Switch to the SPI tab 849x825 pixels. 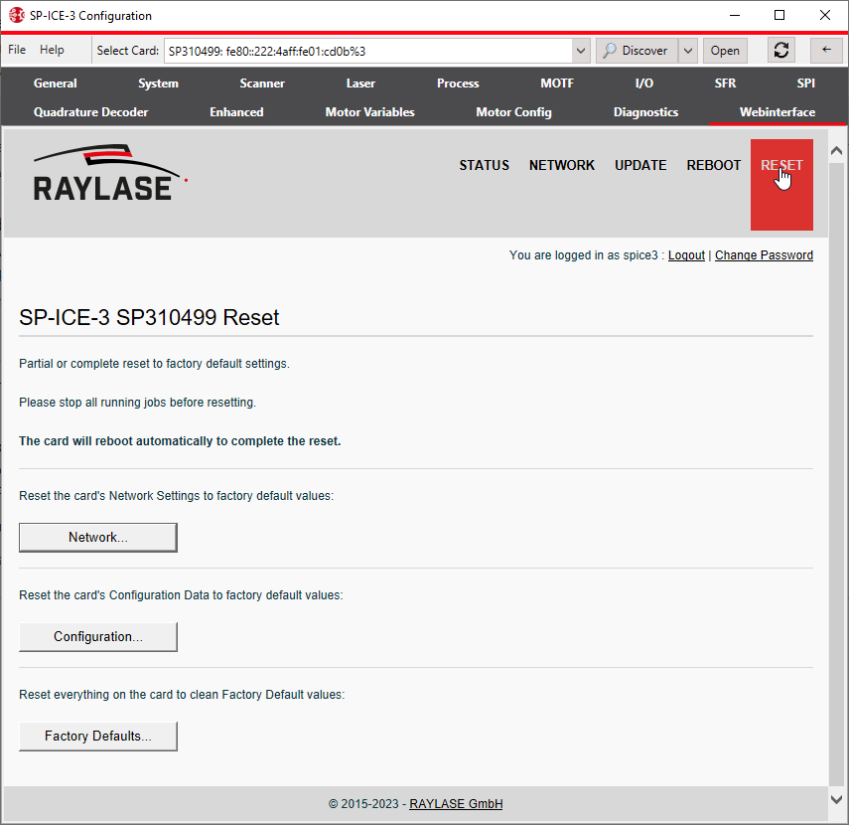point(805,82)
